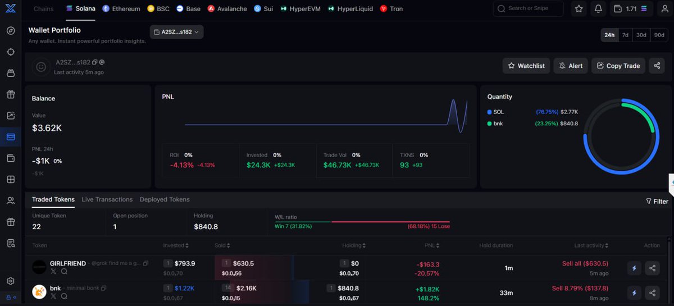Image resolution: width=674 pixels, height=306 pixels.
Task: Open the A2SZ...s182 wallet dropdown
Action: coord(176,32)
